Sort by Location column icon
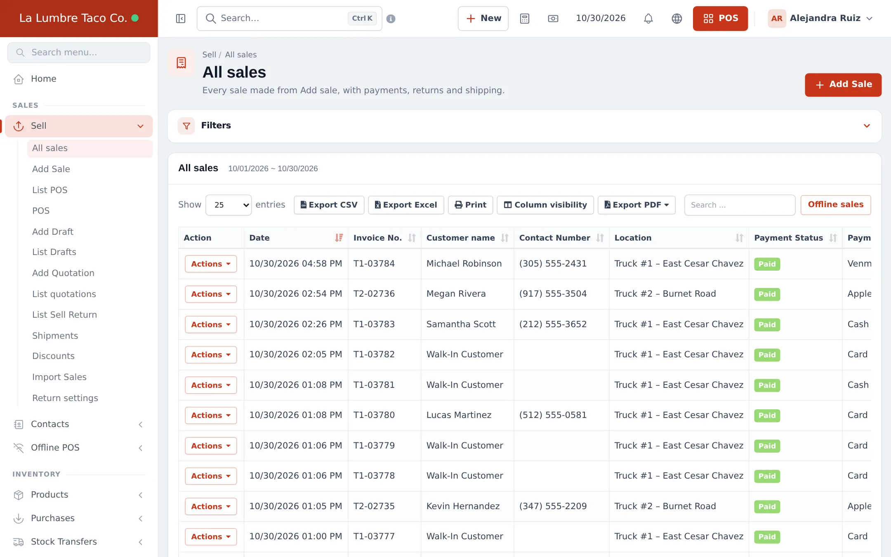The height and width of the screenshot is (557, 891). click(739, 238)
